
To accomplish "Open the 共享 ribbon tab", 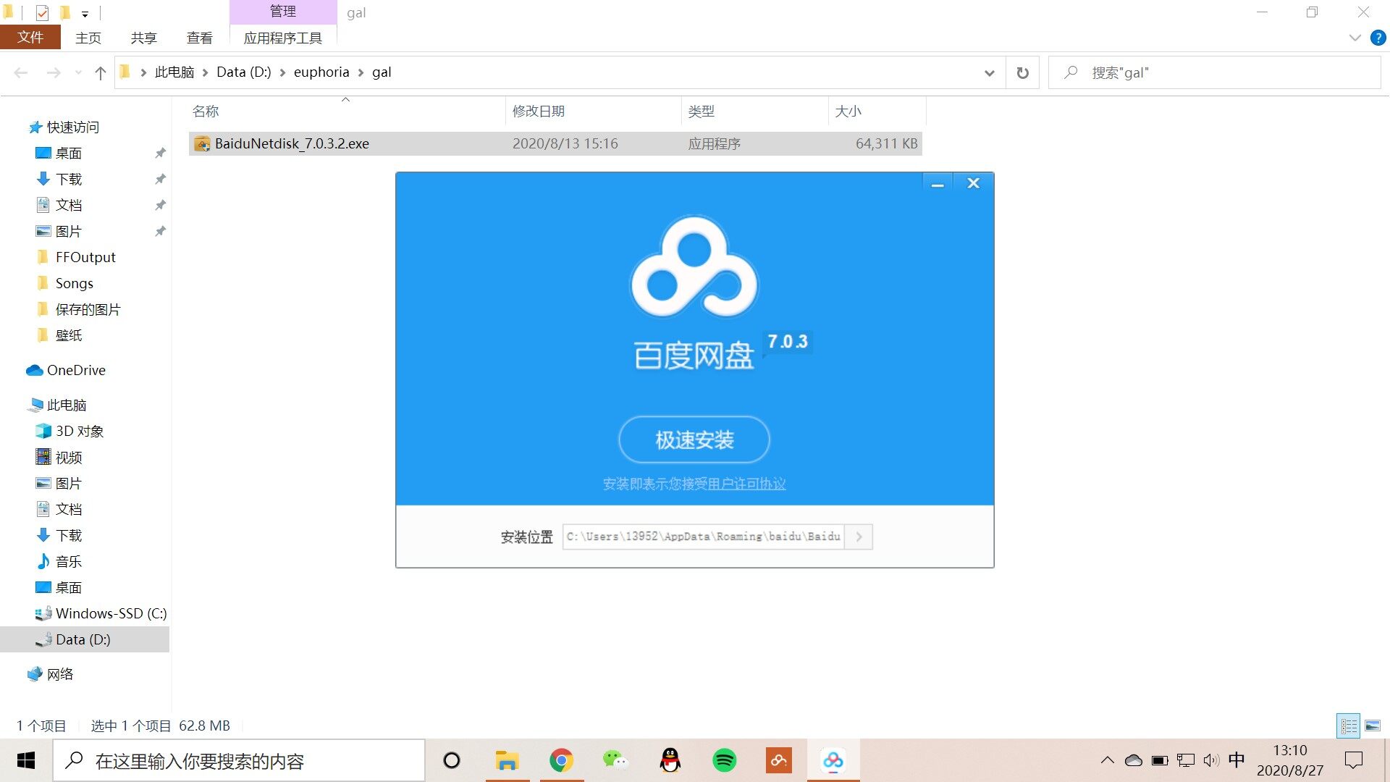I will pos(143,38).
